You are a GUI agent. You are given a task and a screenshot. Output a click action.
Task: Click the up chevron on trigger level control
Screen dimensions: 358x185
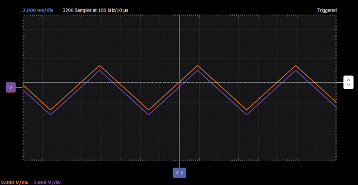pos(348,80)
